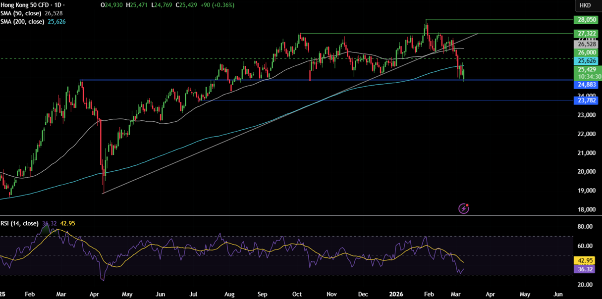Click the blue 23,782 price level label

tap(587, 100)
